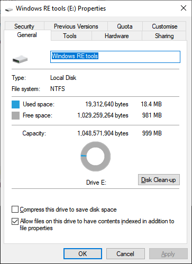
Task: Select the General tab
Action: point(28,35)
